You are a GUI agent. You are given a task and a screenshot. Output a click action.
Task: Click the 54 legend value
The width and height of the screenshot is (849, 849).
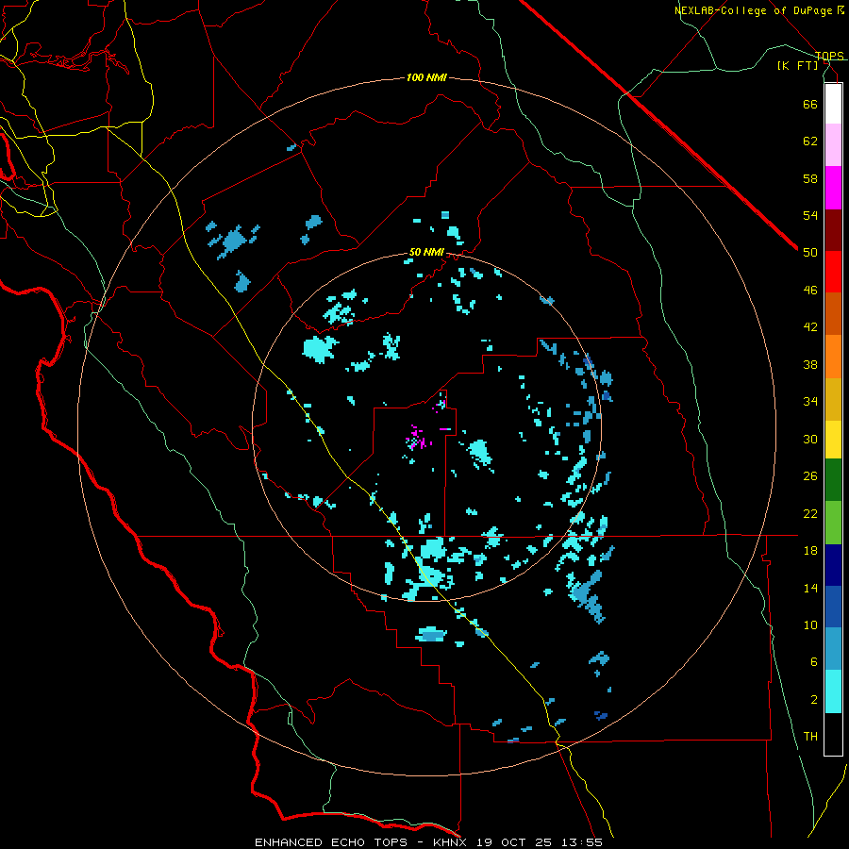(810, 215)
